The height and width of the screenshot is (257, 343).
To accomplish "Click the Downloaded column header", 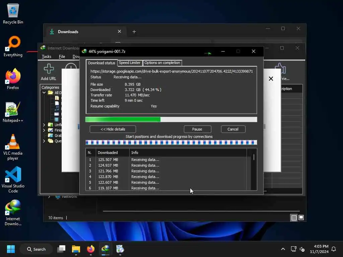I will coord(113,153).
